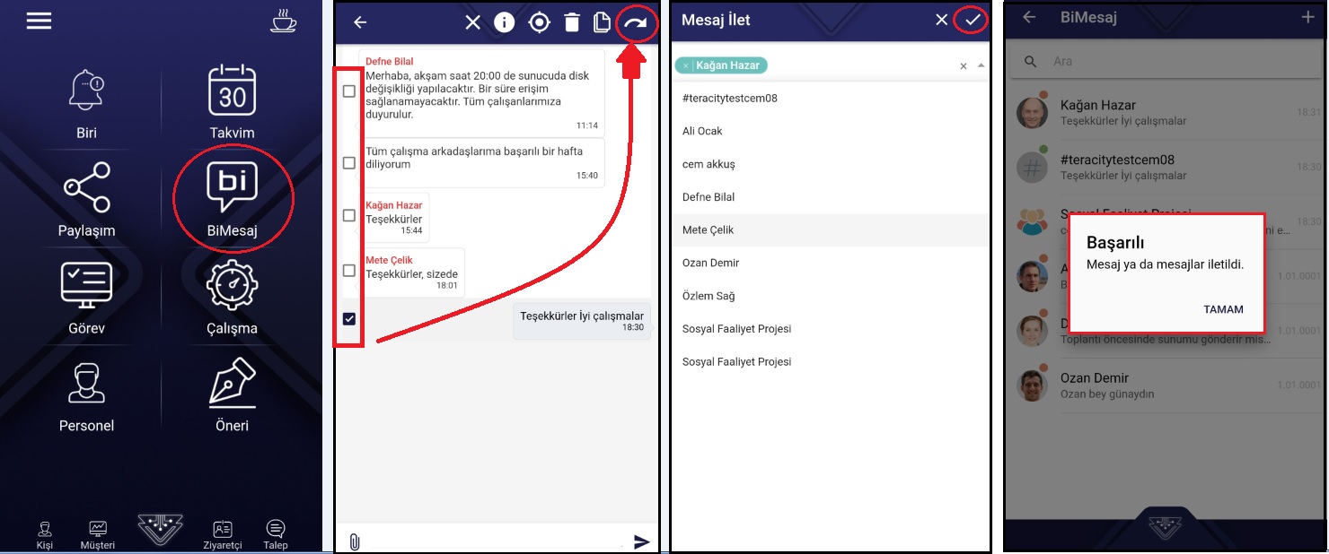Tap Kağan Hazar's avatar in BiMesaj list

pos(1033,113)
